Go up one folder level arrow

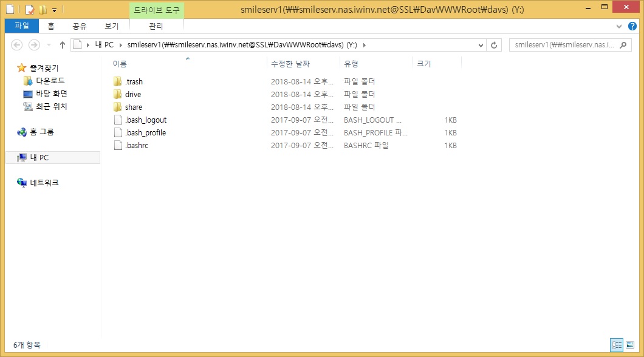point(63,45)
